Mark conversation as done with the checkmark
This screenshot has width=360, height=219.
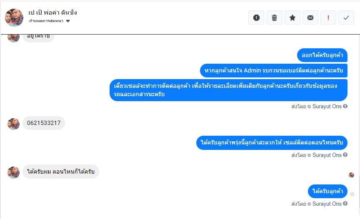pos(346,17)
